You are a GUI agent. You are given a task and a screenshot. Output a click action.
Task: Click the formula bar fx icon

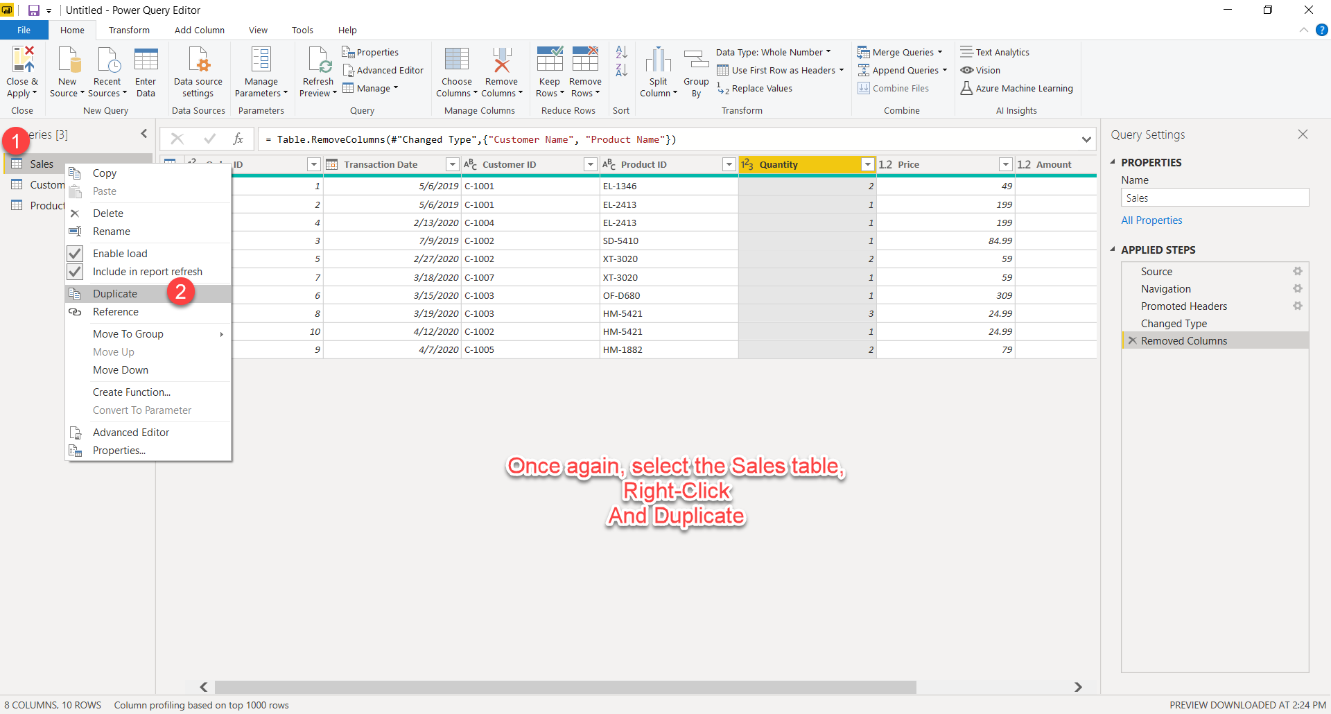[x=238, y=139]
